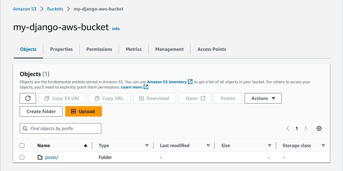Go to previous page arrow
Viewport: 343px width, 171px height.
pos(288,128)
